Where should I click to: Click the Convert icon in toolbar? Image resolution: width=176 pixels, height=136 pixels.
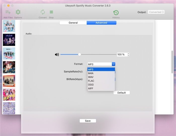coord(43,12)
